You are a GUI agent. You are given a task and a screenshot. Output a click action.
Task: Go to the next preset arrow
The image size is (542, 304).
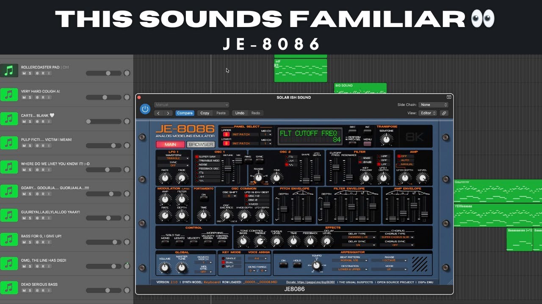coord(168,113)
